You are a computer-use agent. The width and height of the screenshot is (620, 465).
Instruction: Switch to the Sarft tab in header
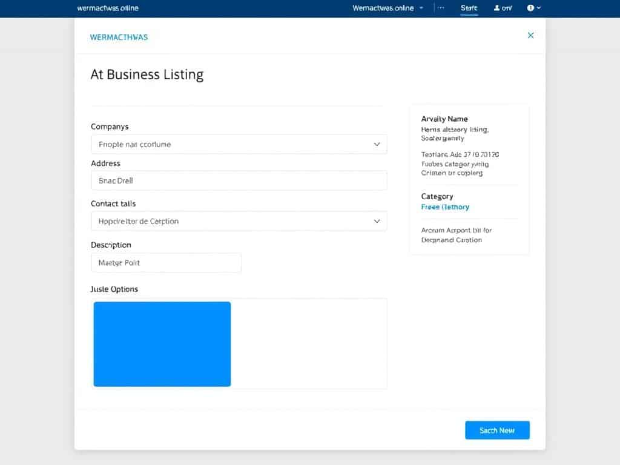point(469,8)
